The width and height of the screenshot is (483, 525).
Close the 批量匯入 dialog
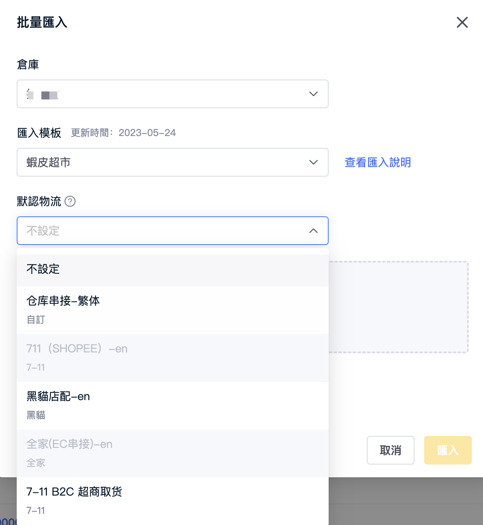click(x=462, y=22)
